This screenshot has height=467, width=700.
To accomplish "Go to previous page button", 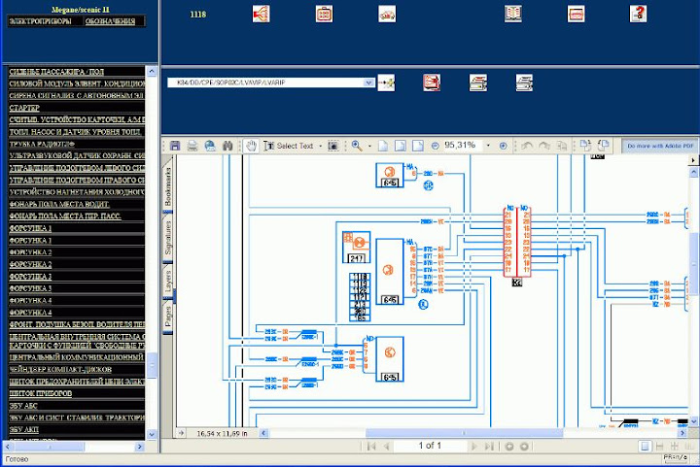I will point(387,446).
